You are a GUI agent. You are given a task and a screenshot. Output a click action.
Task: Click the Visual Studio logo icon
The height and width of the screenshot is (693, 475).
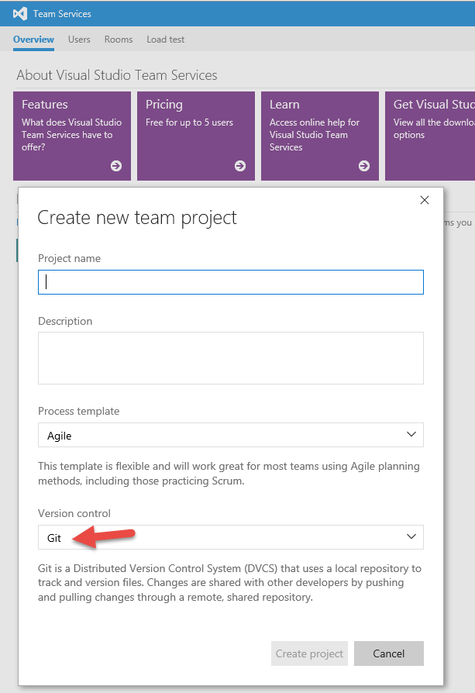pyautogui.click(x=20, y=14)
